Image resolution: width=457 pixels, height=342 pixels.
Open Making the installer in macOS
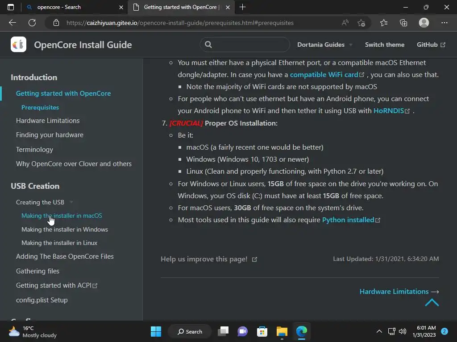pyautogui.click(x=62, y=216)
